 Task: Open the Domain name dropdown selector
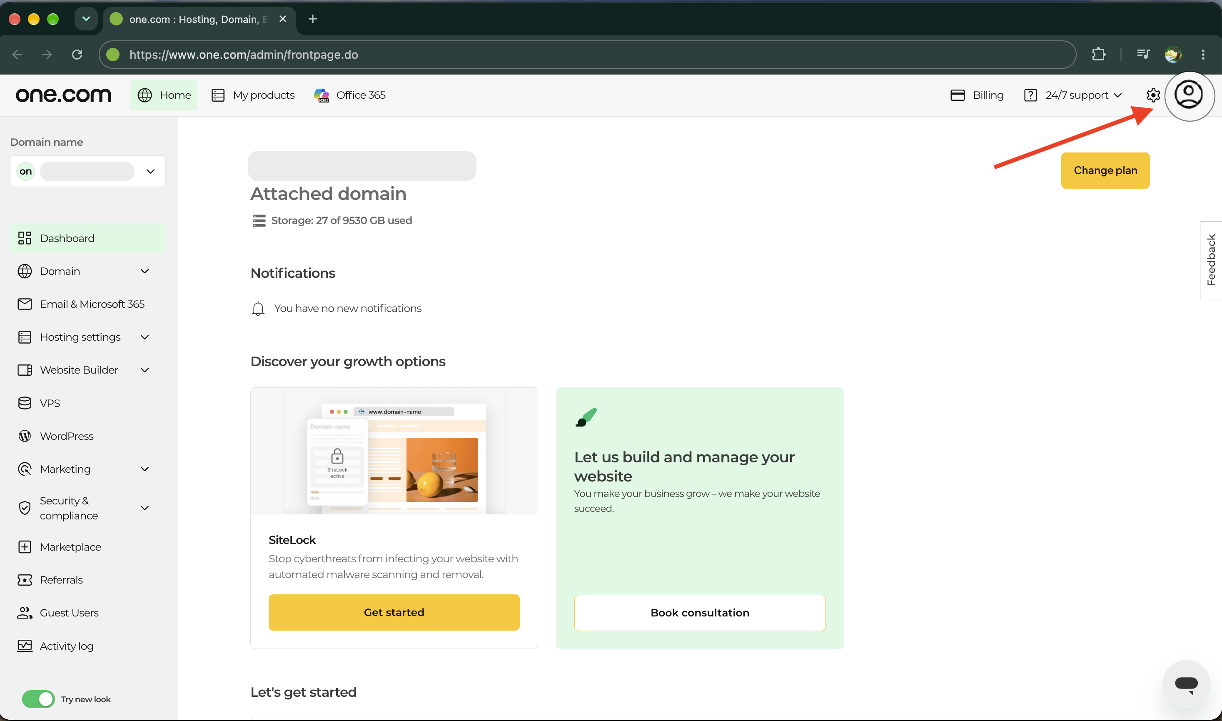pos(87,171)
